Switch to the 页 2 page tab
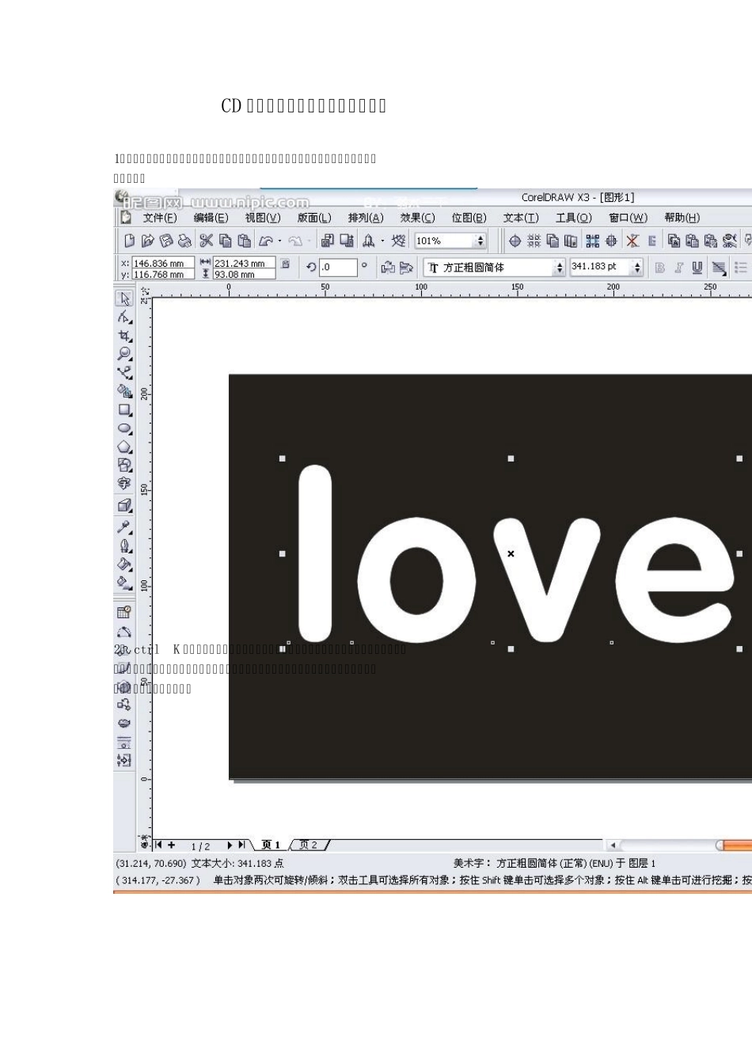This screenshot has height=1064, width=752. (x=309, y=845)
